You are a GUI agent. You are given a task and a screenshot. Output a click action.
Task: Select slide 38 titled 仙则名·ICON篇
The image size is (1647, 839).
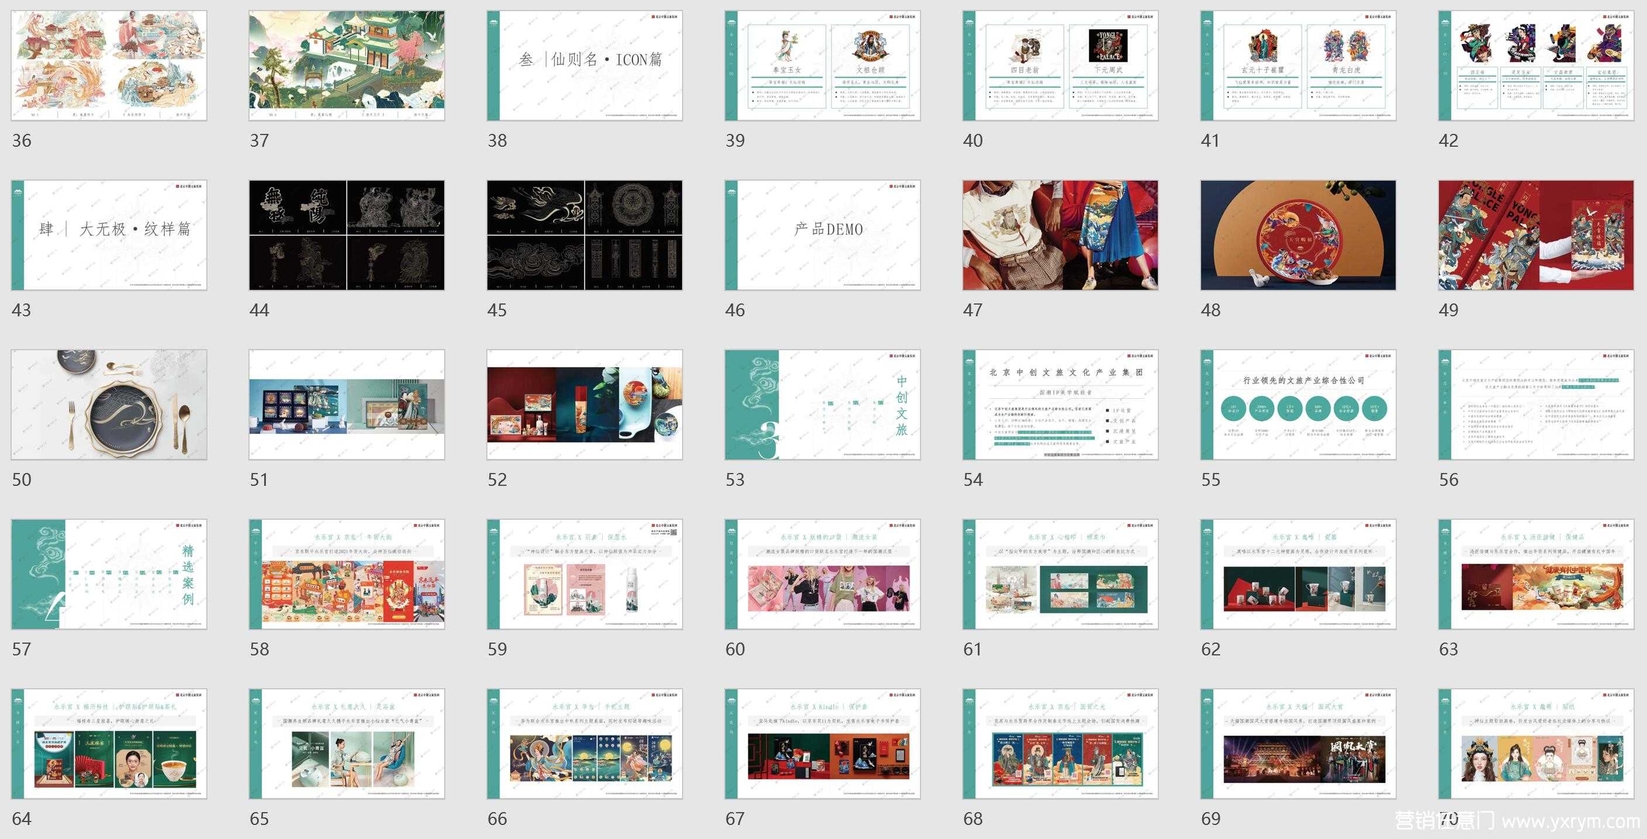tap(585, 65)
